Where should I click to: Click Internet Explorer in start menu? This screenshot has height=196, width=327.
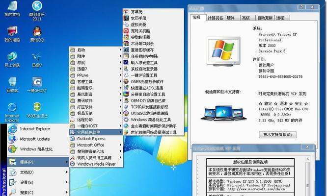pos(38,129)
